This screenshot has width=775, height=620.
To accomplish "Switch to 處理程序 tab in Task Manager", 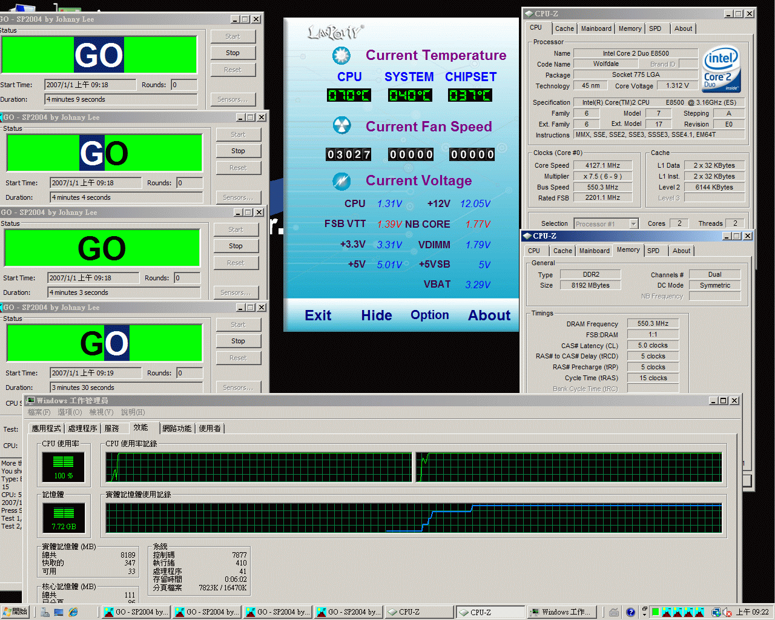I will [x=82, y=429].
